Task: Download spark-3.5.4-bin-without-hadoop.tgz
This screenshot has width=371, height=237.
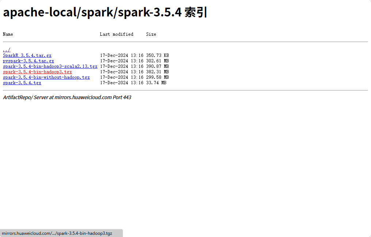Action: (x=46, y=77)
